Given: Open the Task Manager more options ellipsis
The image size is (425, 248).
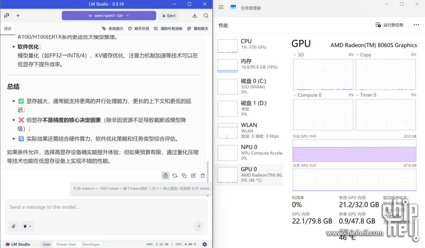Looking at the screenshot, I should (416, 25).
